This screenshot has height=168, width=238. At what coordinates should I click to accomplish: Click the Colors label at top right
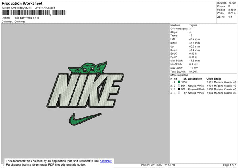(x=221, y=6)
